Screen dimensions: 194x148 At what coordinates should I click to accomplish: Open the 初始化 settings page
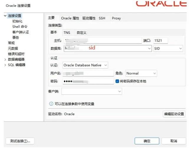17,21
